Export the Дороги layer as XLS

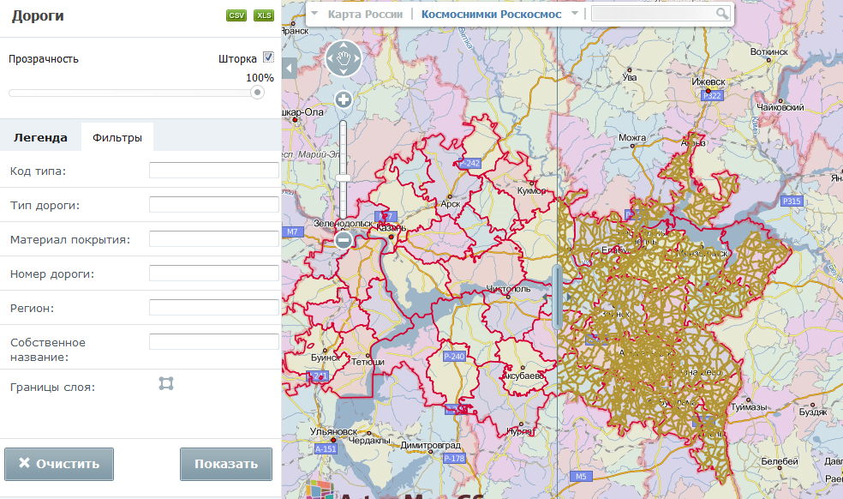click(x=264, y=15)
